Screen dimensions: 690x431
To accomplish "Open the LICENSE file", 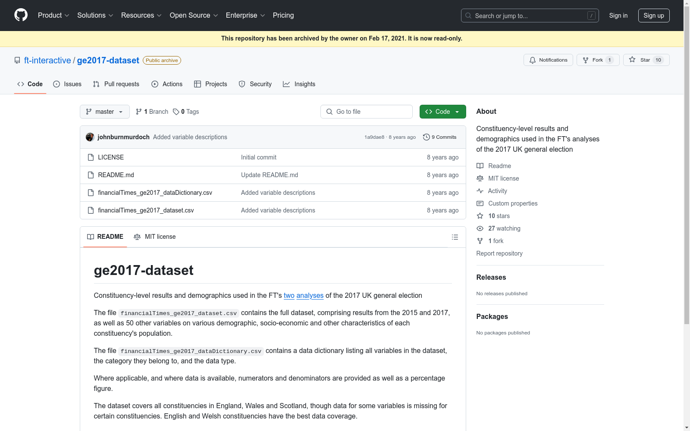I will coord(111,157).
